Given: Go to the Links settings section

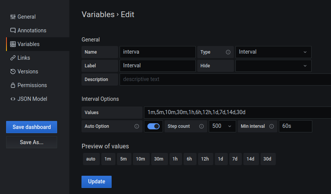Looking at the screenshot, I should point(24,58).
